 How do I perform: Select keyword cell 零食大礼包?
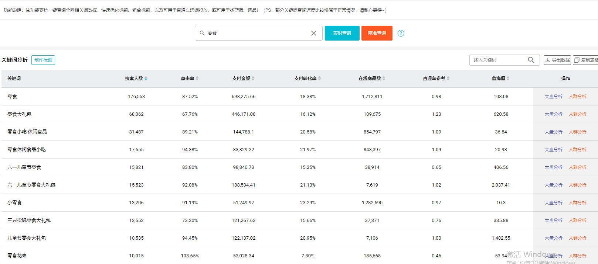pyautogui.click(x=19, y=114)
